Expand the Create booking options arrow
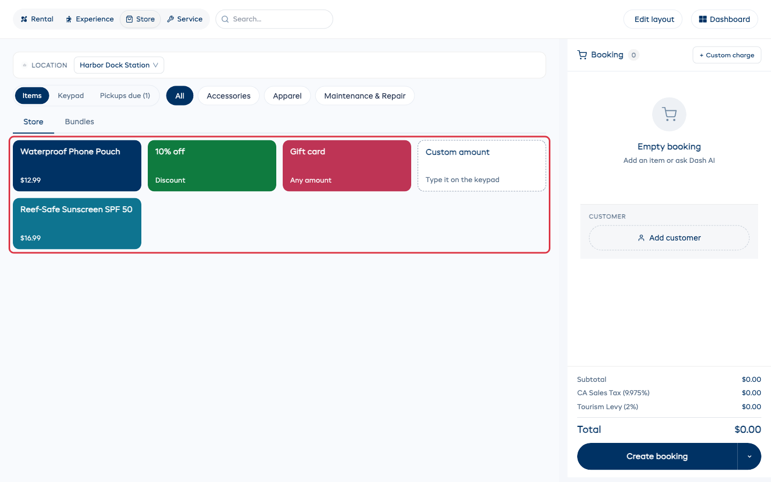Screen dimensions: 771x482 [x=750, y=456]
